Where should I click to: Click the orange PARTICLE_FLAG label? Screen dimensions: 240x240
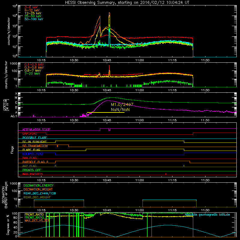[34, 162]
